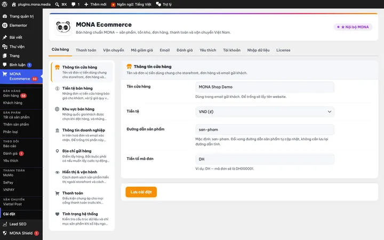Switch to the Thanh toán tab
Screen dimensions: 384x240
[x=86, y=50]
